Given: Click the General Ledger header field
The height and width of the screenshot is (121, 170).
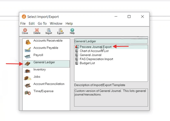Looking at the screenshot, I should [111, 41].
